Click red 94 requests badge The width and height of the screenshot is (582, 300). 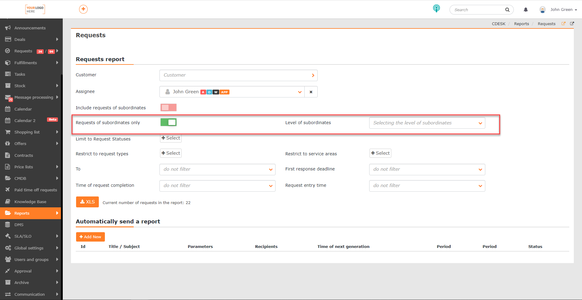point(51,51)
